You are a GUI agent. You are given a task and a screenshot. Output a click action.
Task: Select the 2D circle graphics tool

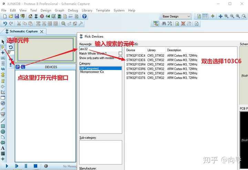pos(3,132)
